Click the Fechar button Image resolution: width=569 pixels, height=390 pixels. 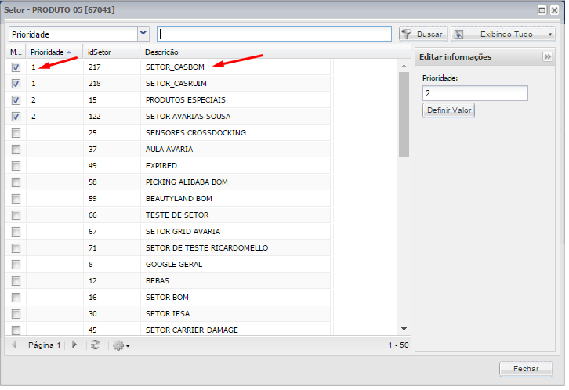526,369
